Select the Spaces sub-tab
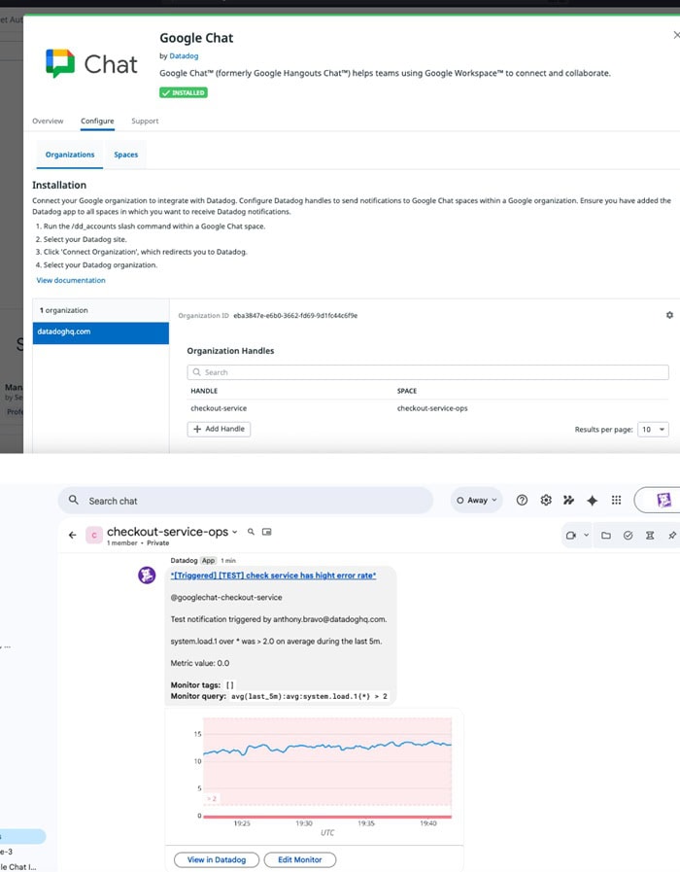This screenshot has width=680, height=872. 126,155
